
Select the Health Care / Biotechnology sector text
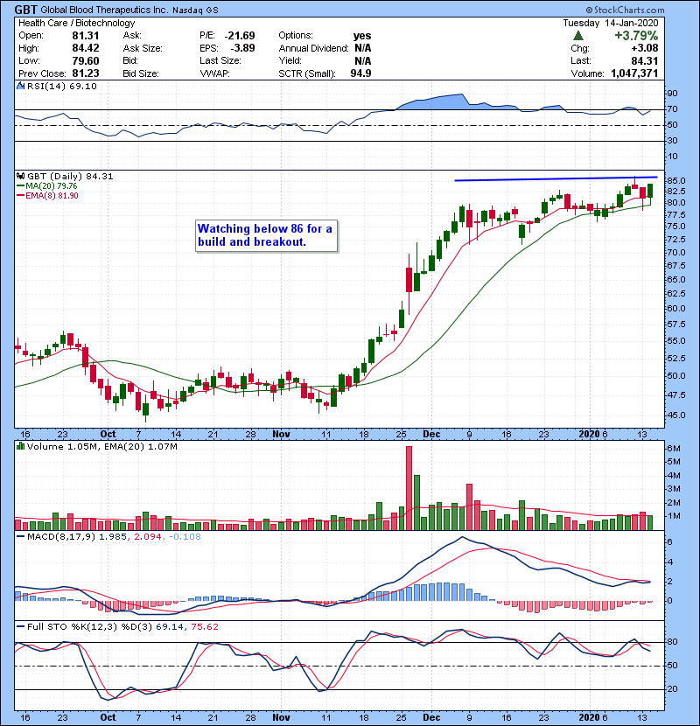click(77, 23)
